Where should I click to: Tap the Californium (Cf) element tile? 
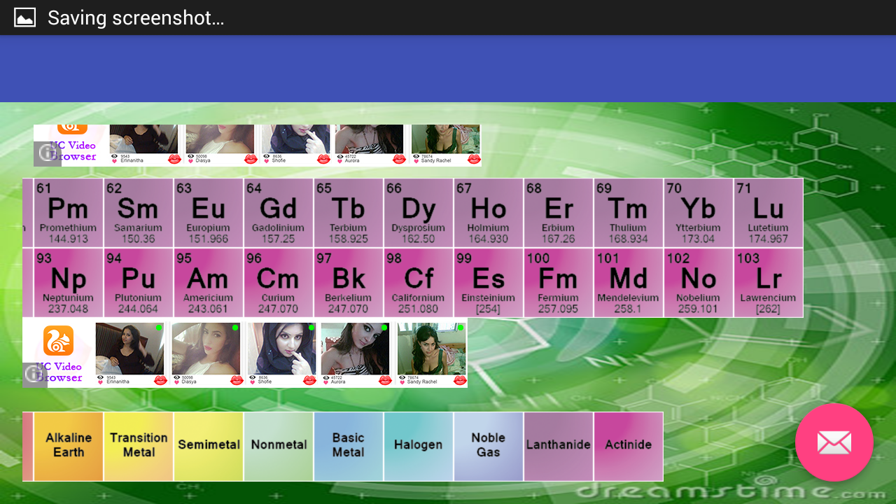419,283
